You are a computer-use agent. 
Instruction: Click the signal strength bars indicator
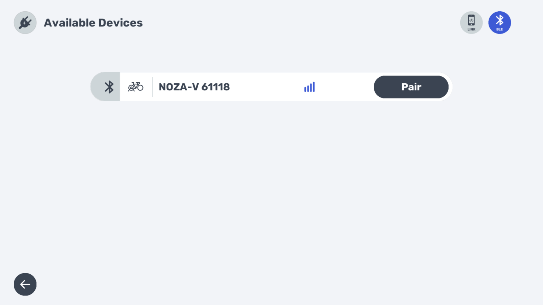(309, 87)
